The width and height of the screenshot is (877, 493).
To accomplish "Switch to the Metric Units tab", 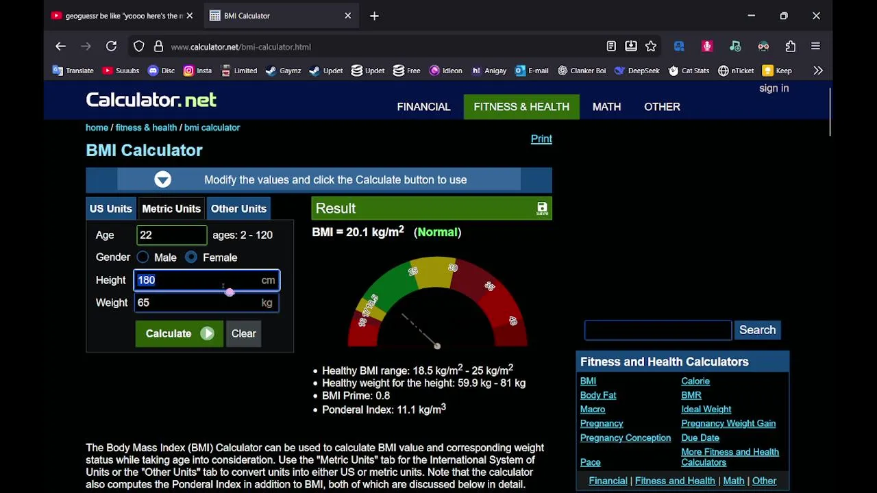I will (171, 209).
